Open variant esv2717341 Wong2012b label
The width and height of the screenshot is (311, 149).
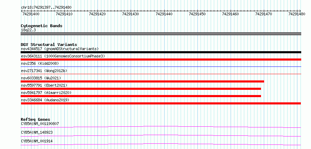45,71
